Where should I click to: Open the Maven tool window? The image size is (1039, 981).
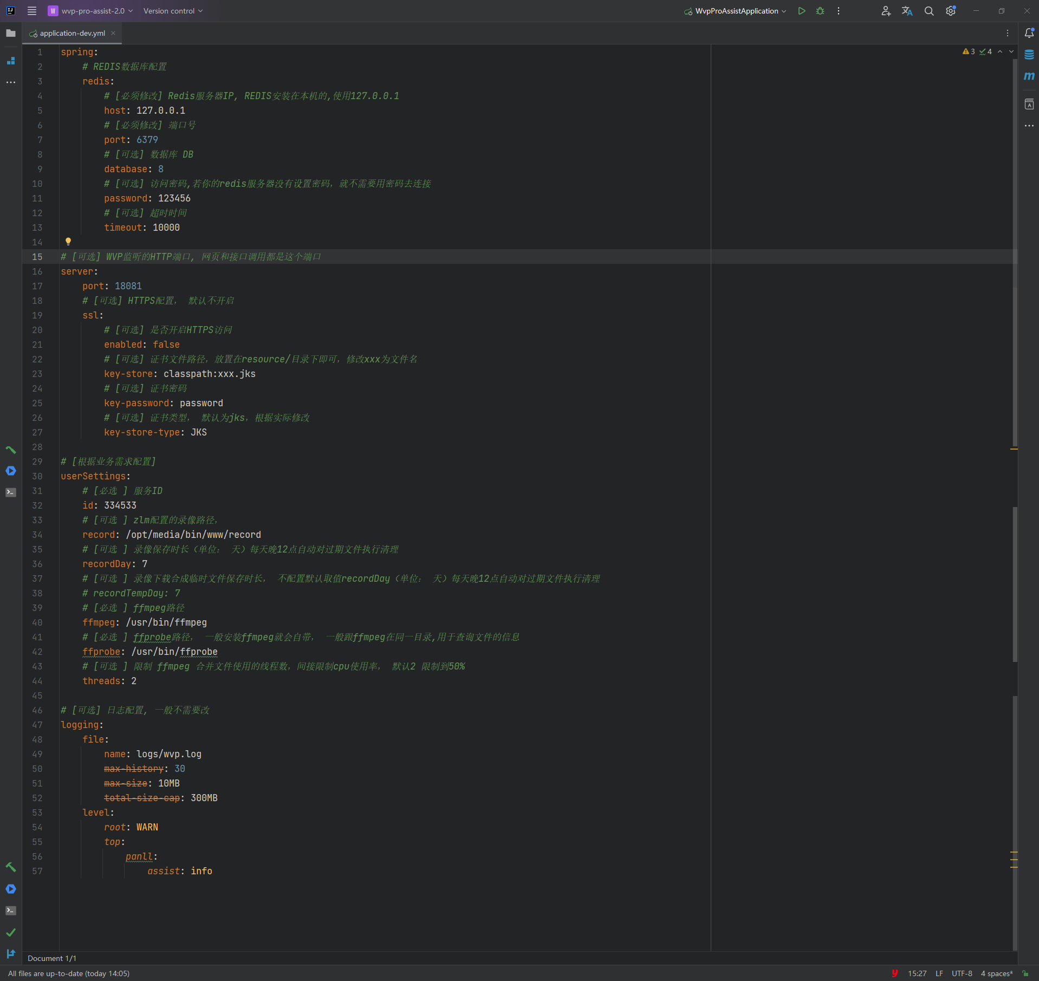(1030, 76)
